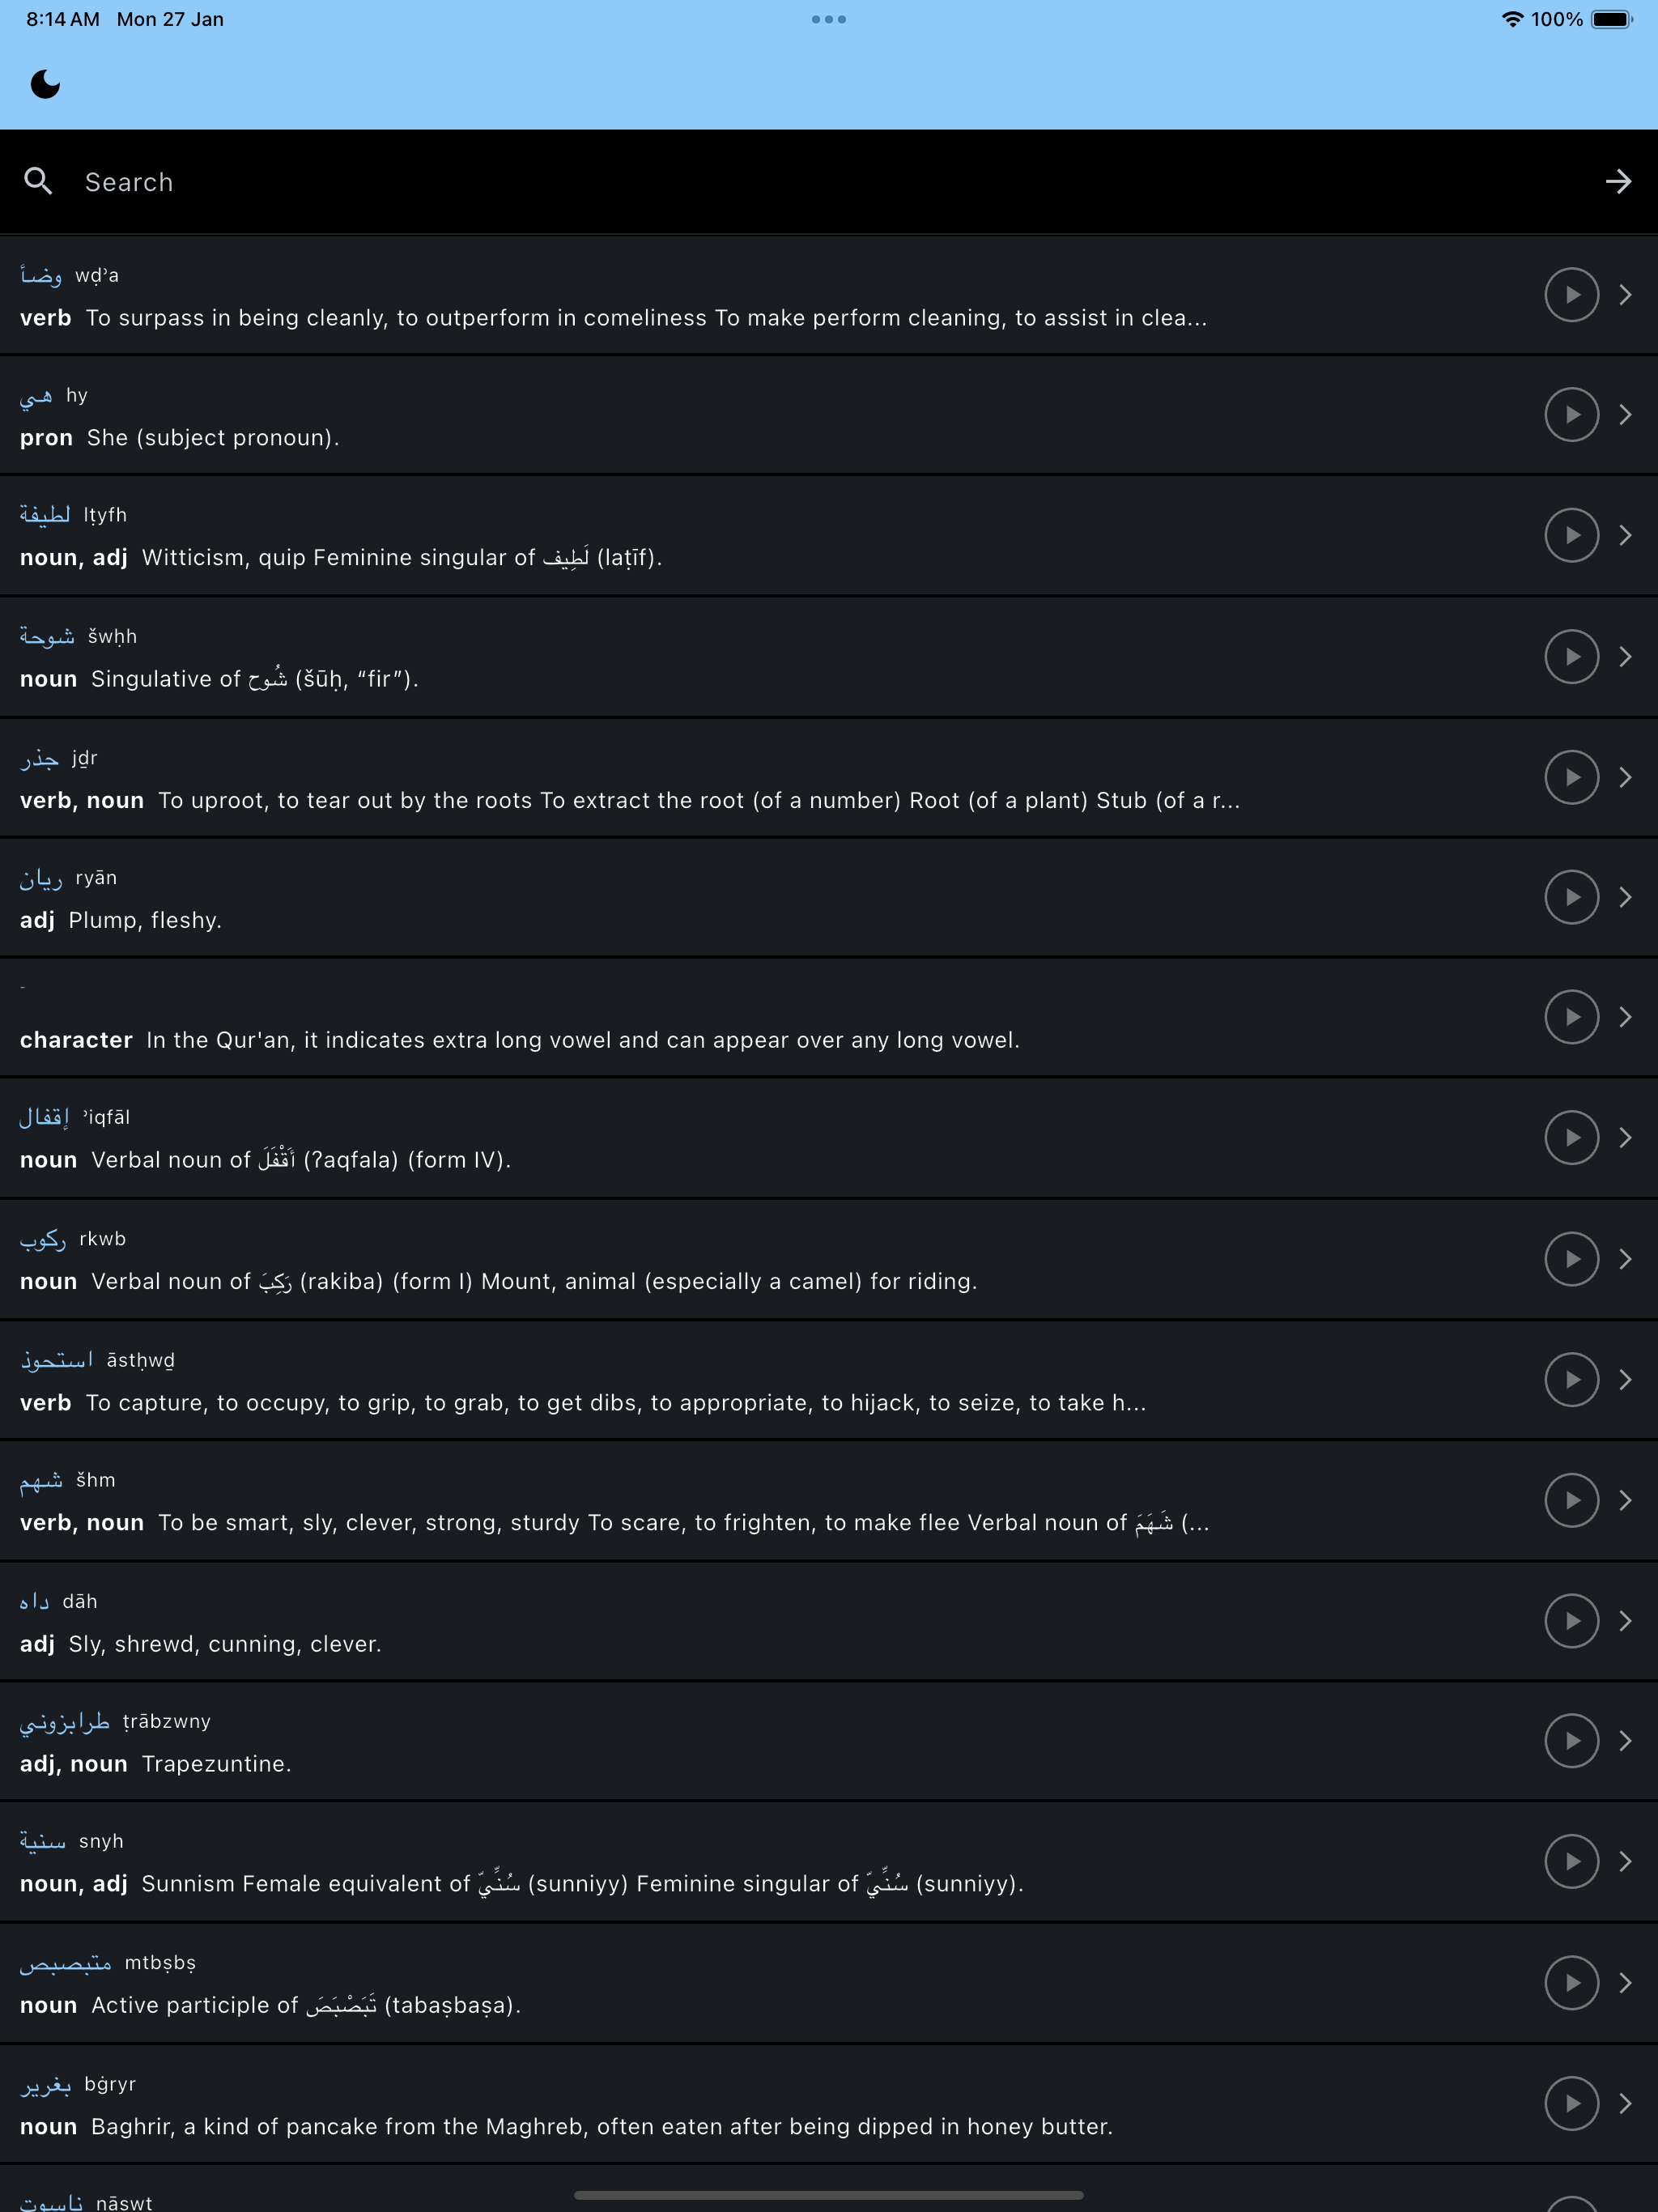Open details chevron for the jḏr entry
The height and width of the screenshot is (2212, 1658).
pos(1625,777)
